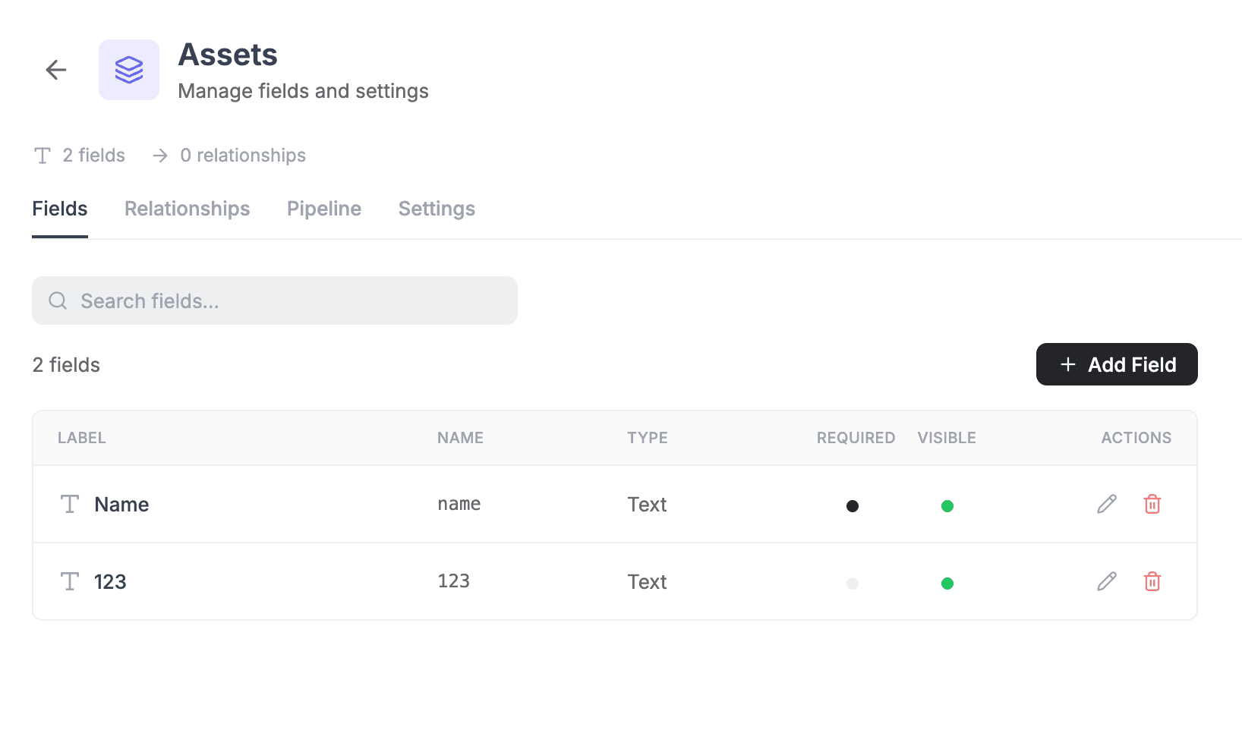Open the Settings tab
This screenshot has height=730, width=1242.
pos(437,209)
